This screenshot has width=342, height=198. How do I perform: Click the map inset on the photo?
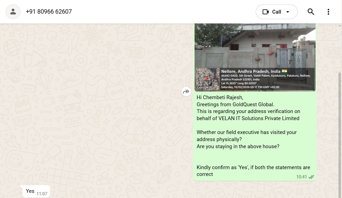tap(208, 78)
